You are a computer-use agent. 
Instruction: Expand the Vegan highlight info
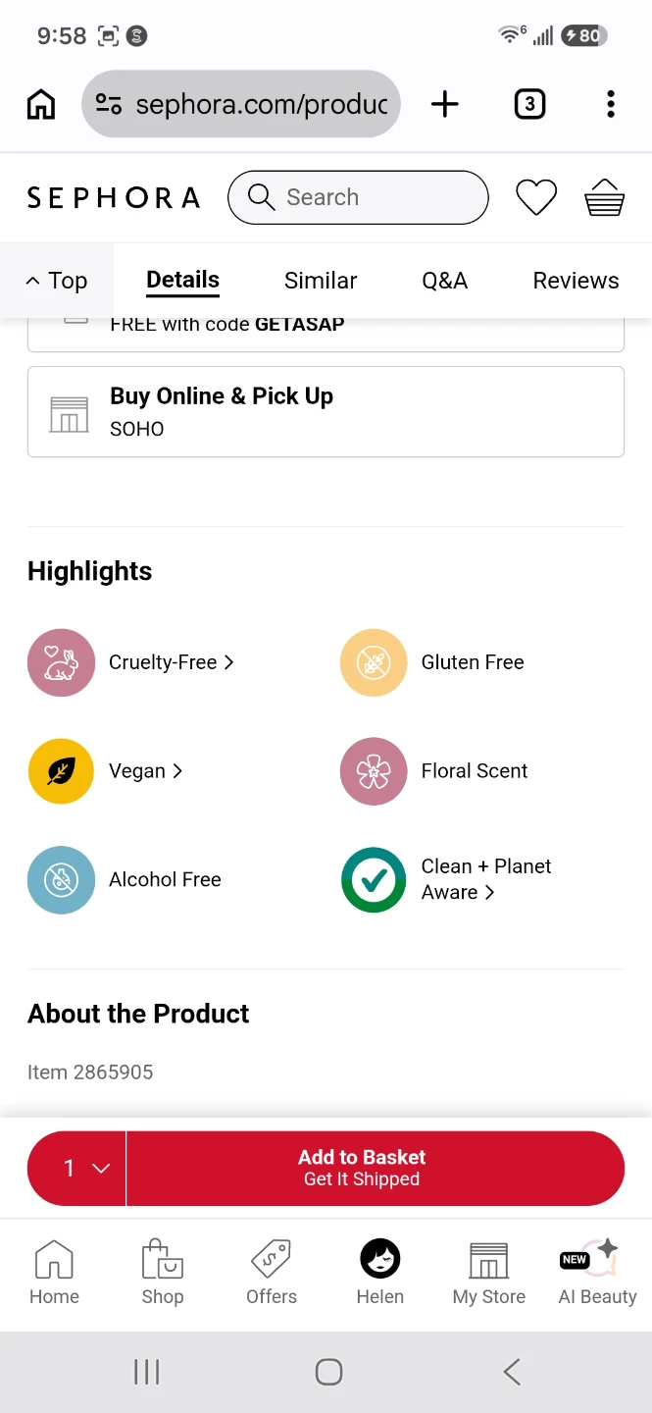(145, 771)
